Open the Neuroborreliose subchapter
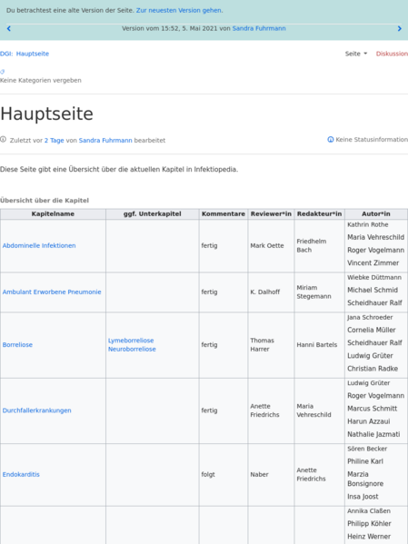 132,350
